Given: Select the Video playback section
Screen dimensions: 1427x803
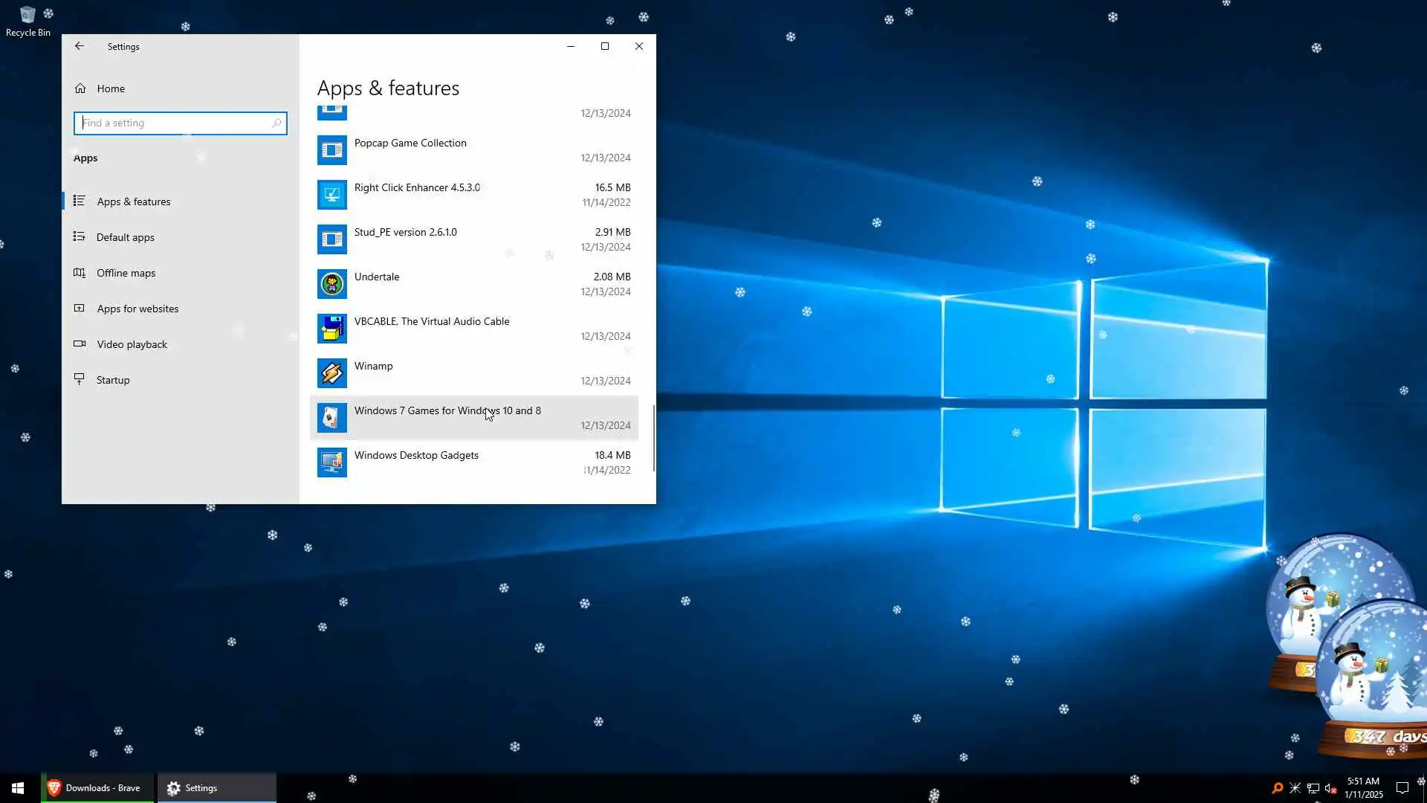Looking at the screenshot, I should pos(132,344).
